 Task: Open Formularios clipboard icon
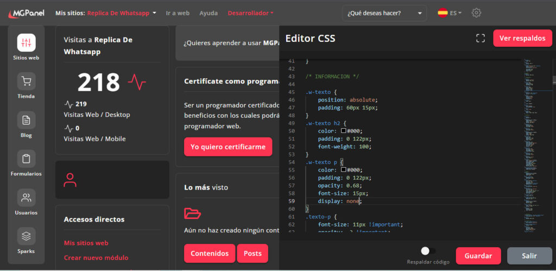[x=26, y=159]
